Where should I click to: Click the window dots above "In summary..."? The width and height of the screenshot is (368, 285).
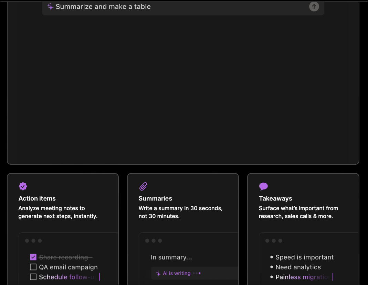[x=154, y=241]
